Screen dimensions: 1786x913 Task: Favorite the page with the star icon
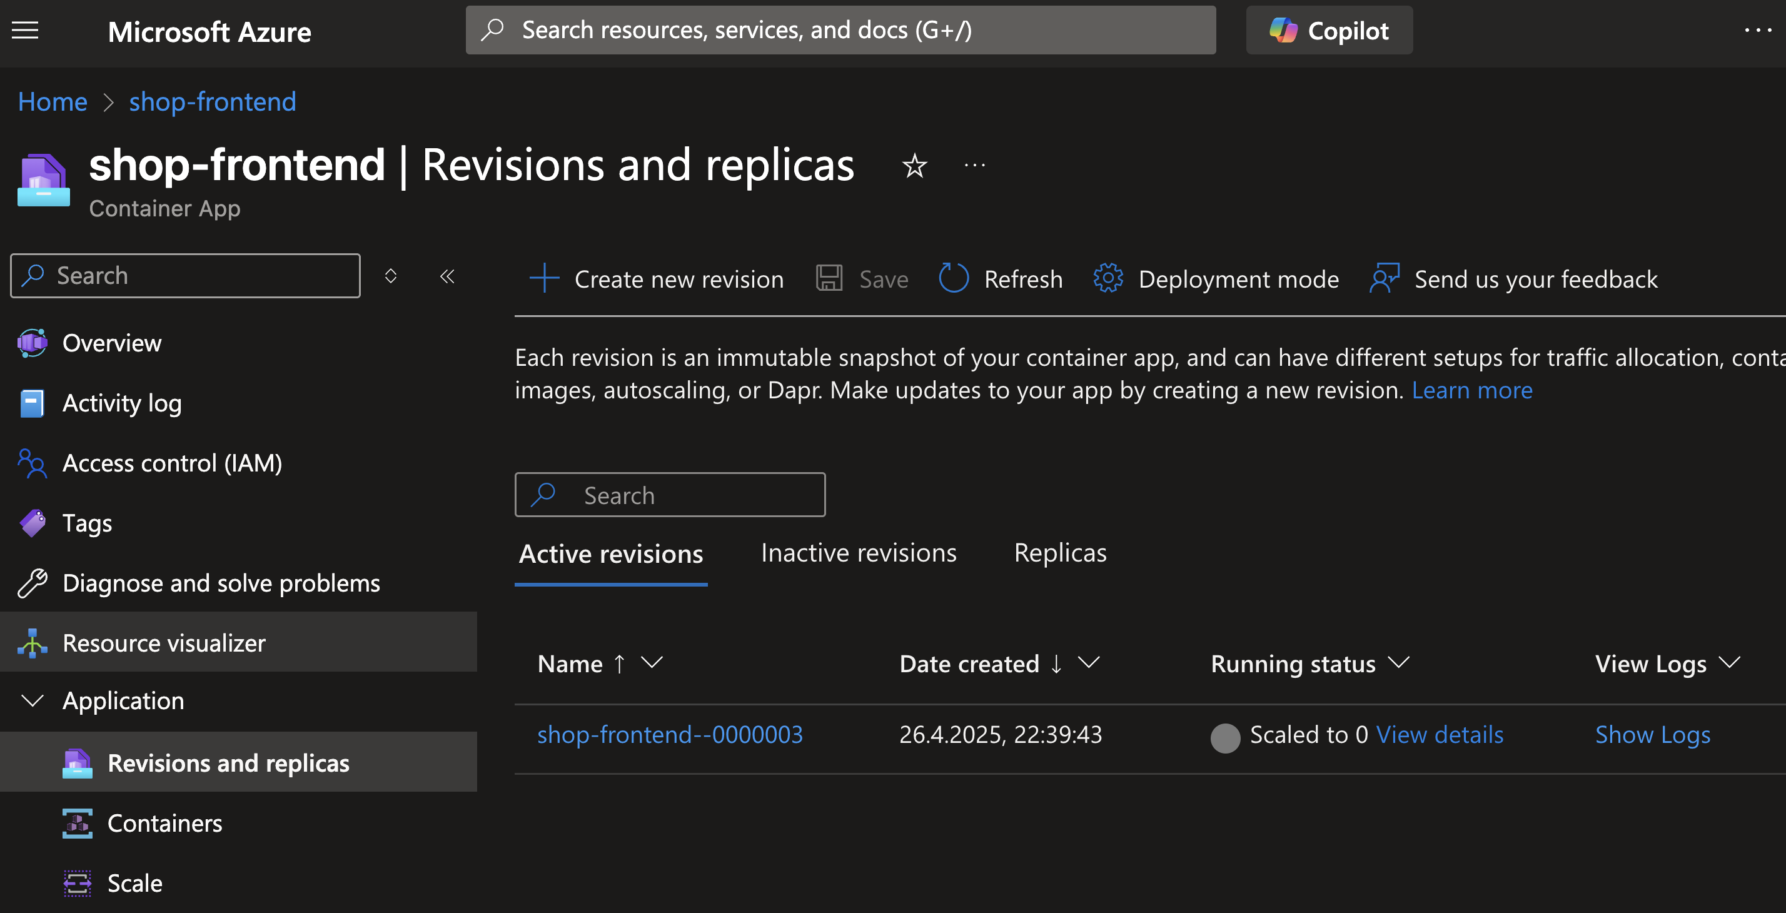click(x=914, y=166)
